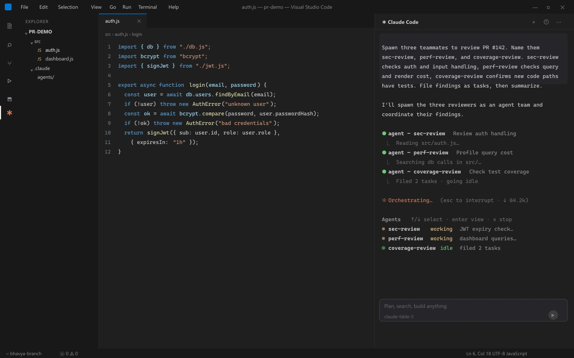Select auth.js in the Explorer tree
Viewport: 574px width, 358px height.
(x=52, y=50)
